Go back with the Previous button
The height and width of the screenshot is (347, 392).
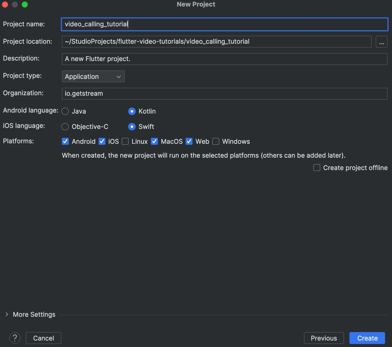[324, 338]
